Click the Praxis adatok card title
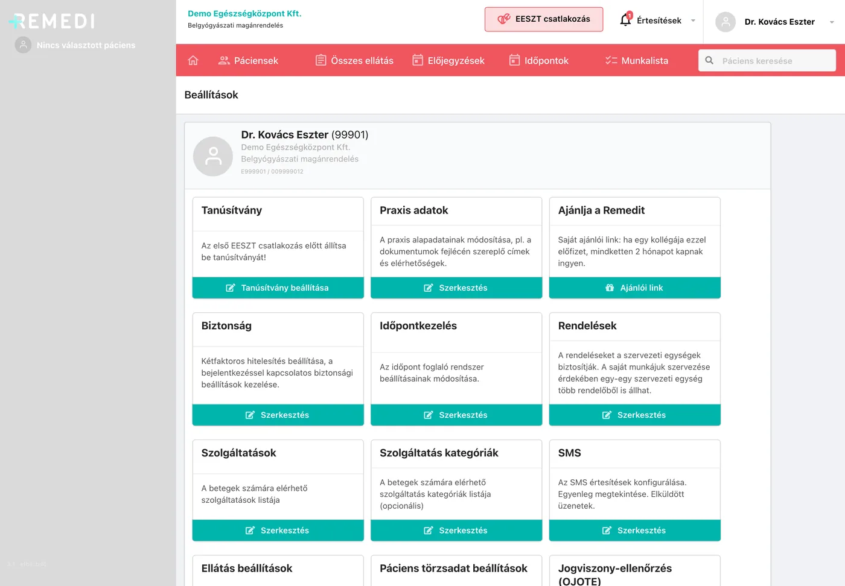Image resolution: width=845 pixels, height=586 pixels. [414, 210]
